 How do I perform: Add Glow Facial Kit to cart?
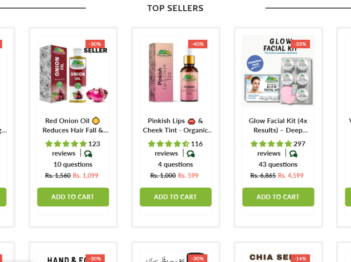click(x=278, y=197)
